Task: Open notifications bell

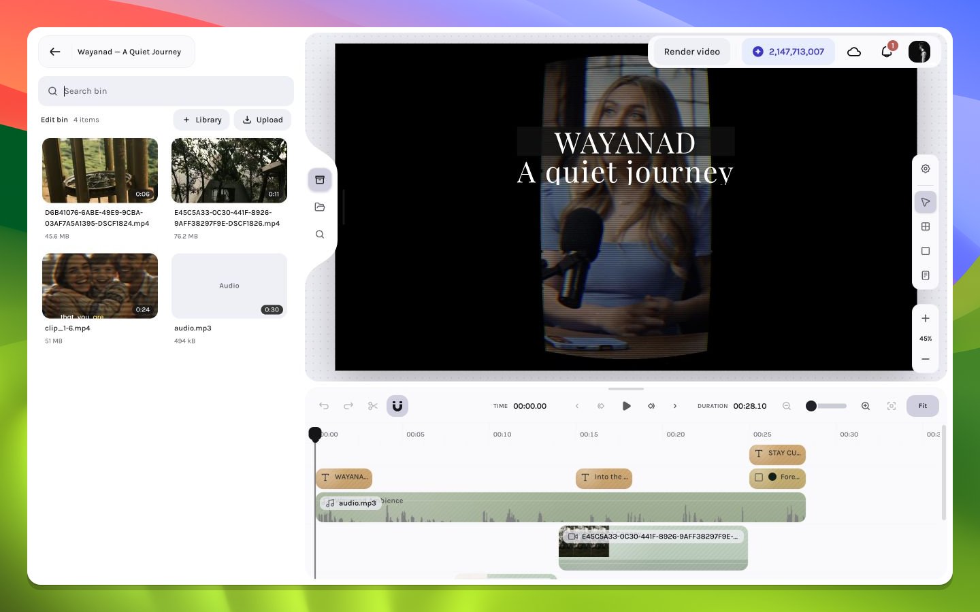Action: 887,52
